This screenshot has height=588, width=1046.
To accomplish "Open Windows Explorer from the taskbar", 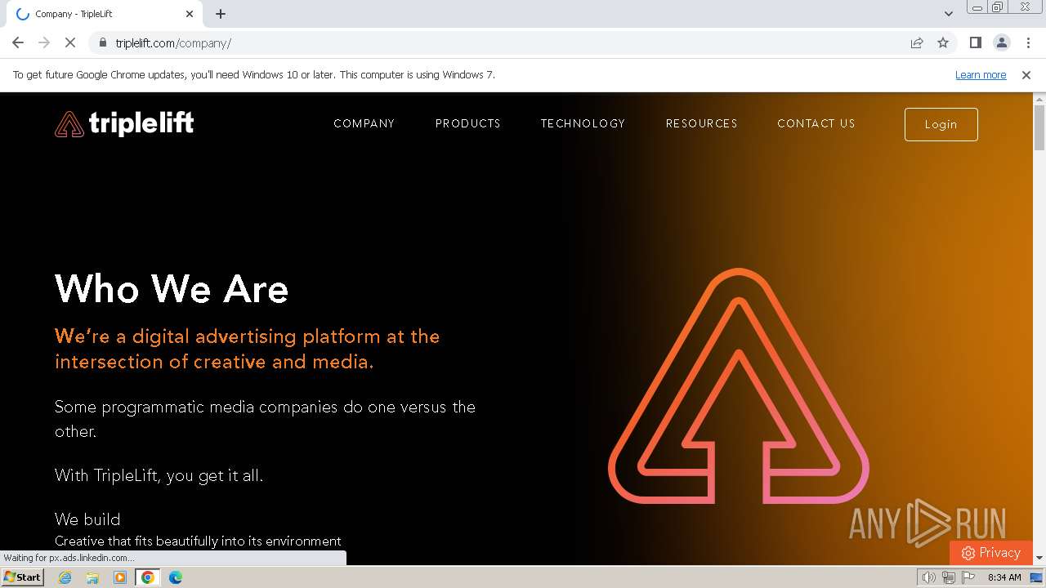I will click(x=92, y=577).
